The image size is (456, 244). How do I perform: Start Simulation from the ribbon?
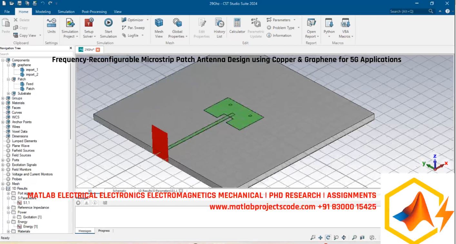click(x=108, y=28)
